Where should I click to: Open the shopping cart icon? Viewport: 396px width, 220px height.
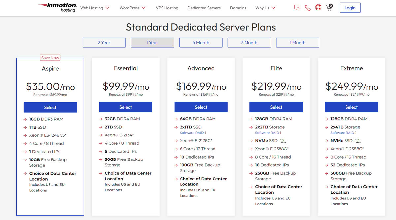coord(329,7)
